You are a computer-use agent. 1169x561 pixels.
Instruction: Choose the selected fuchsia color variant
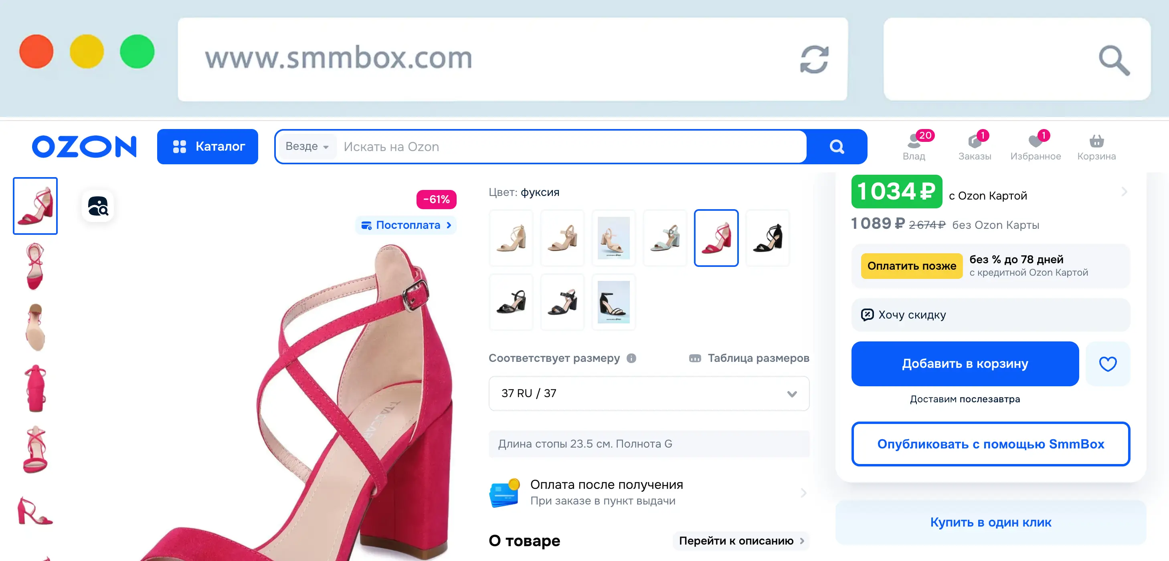(716, 238)
